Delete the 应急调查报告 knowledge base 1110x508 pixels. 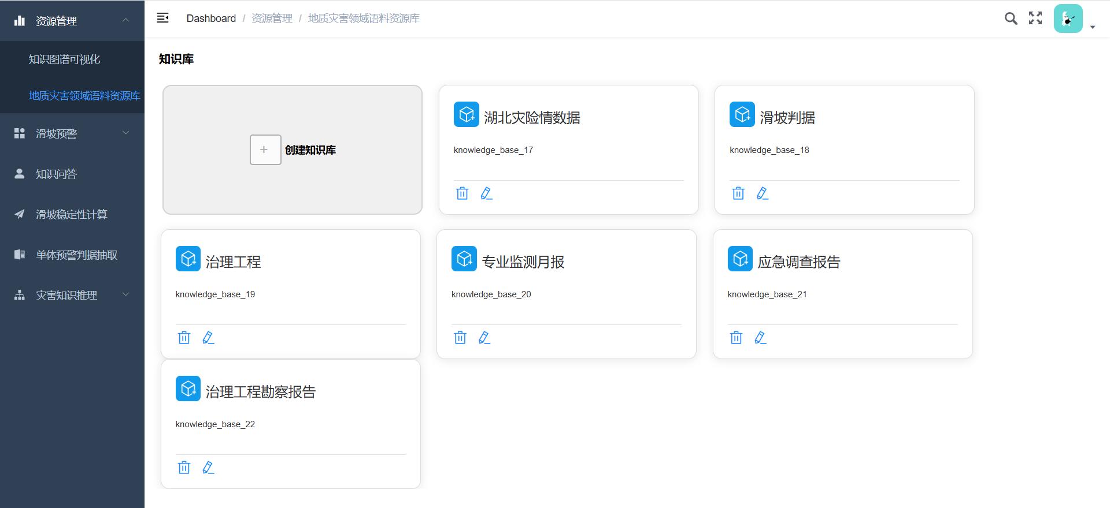[736, 338]
